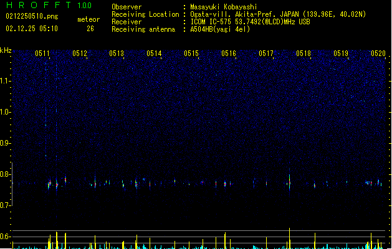
Task: Click the 0.8 kHz axis label
Action: tap(5, 174)
